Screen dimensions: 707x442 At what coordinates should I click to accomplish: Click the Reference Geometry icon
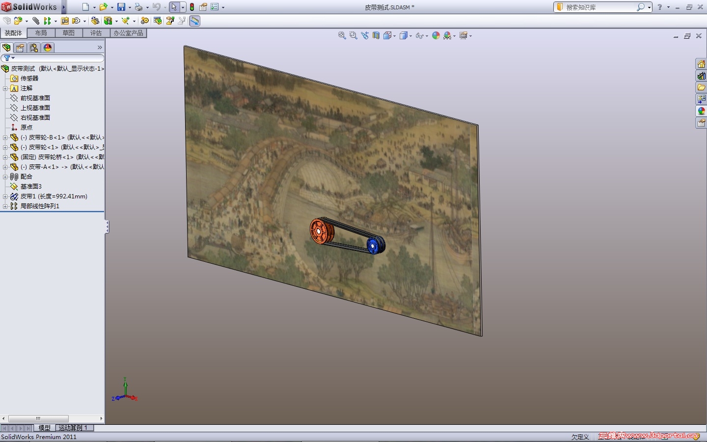[126, 21]
